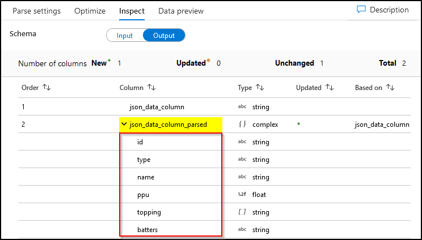
Task: Click the Description button label
Action: [x=389, y=10]
